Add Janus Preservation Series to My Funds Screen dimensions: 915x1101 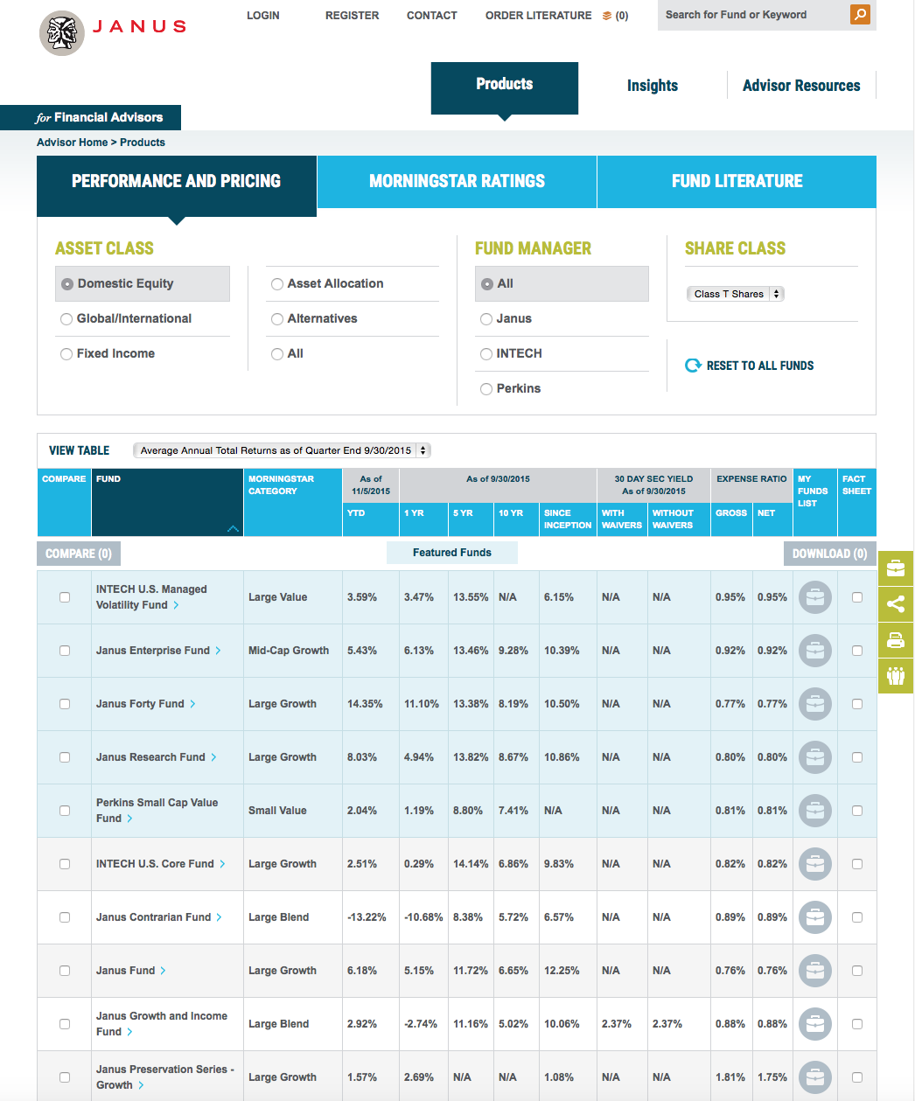tap(815, 1077)
